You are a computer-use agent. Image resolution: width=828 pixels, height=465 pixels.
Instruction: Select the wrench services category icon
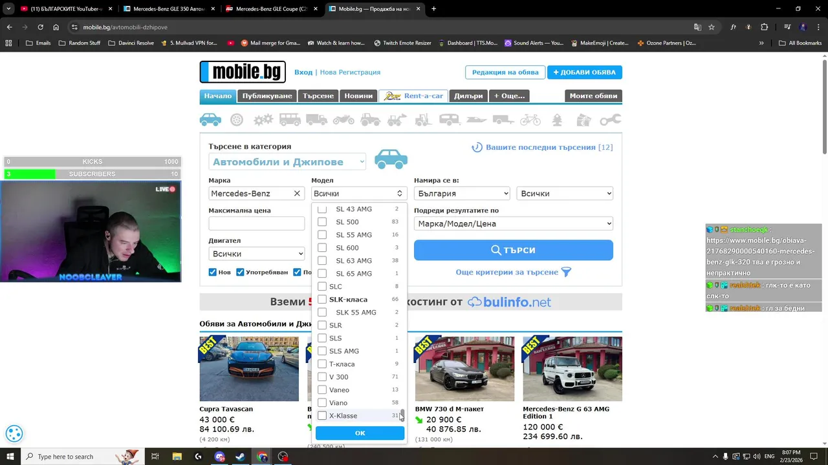pyautogui.click(x=610, y=119)
